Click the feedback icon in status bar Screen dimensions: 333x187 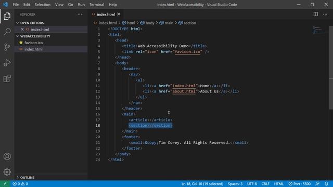coord(317,183)
